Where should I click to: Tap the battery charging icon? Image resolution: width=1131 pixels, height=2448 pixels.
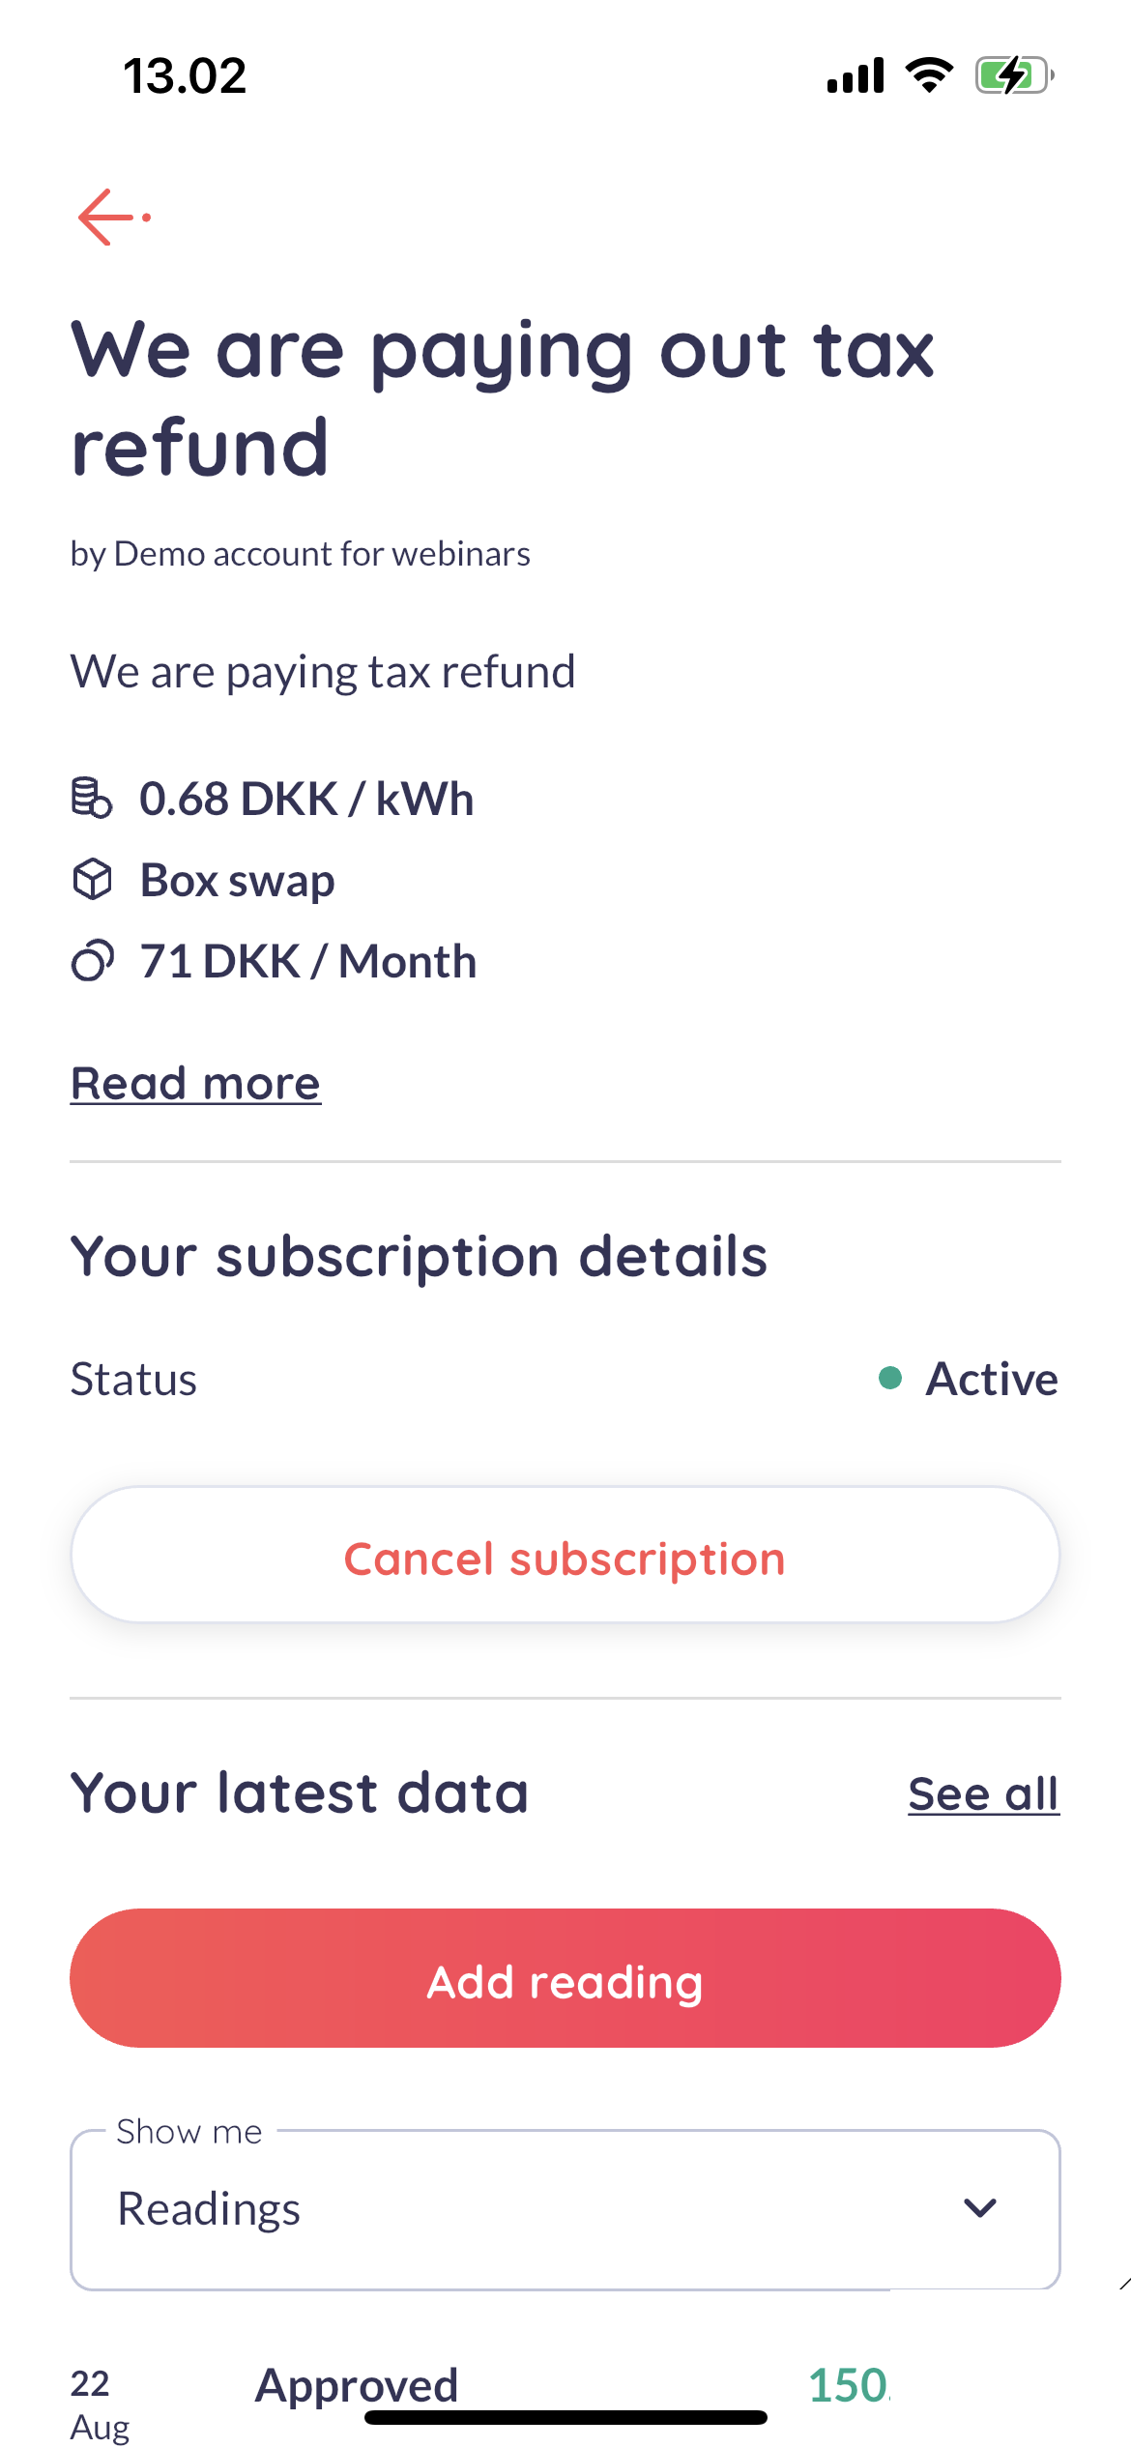(x=1013, y=75)
